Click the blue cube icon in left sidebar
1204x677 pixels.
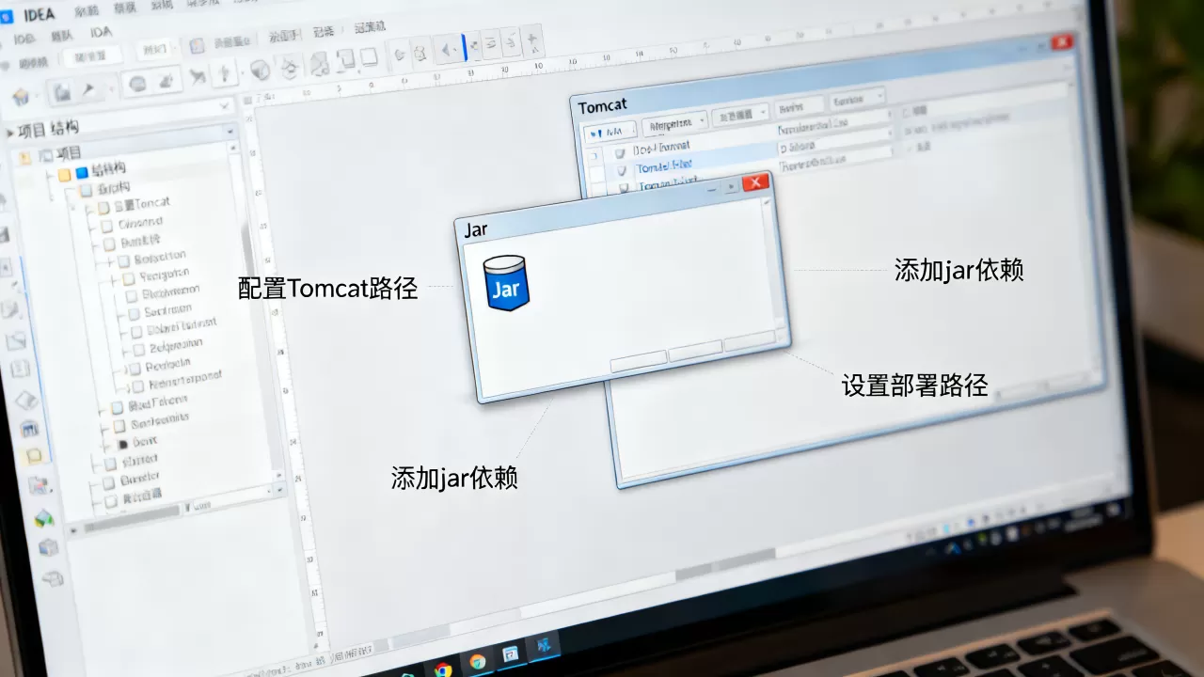48,547
